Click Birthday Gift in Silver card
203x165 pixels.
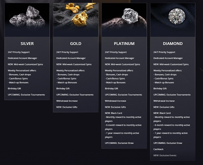(14, 89)
